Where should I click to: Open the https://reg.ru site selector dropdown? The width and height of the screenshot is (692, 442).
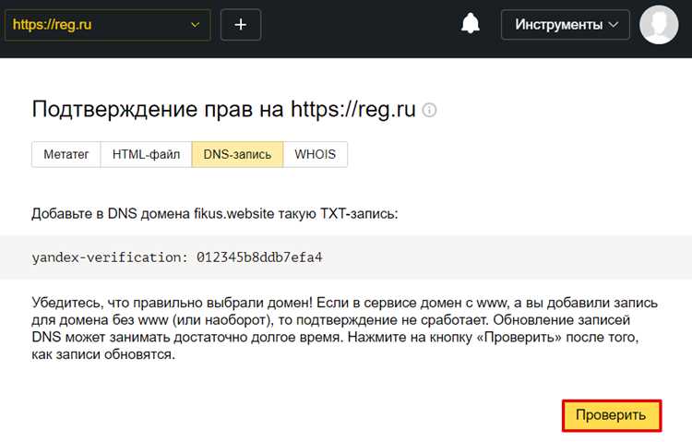[107, 25]
